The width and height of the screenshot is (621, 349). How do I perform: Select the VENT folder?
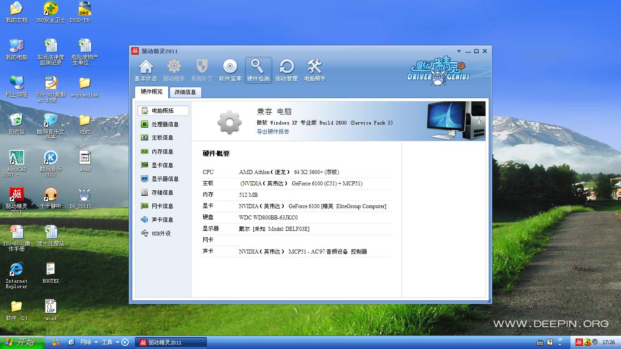(x=85, y=124)
